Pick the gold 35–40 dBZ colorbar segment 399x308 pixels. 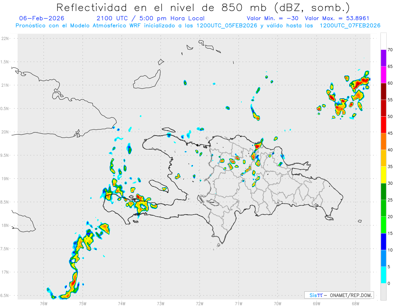tap(384, 158)
